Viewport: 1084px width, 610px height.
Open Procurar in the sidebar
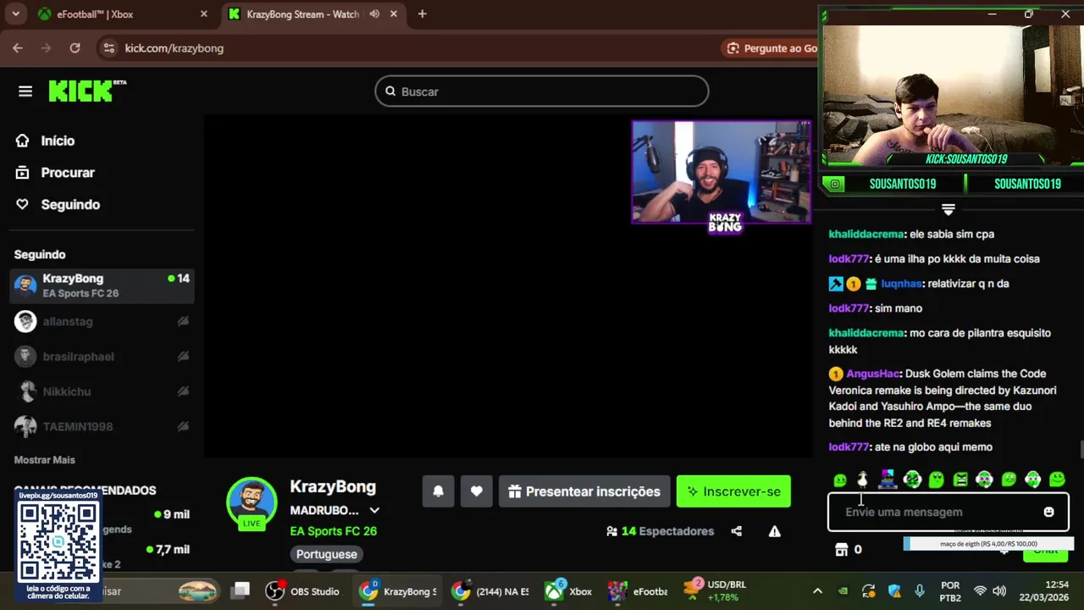(x=56, y=173)
